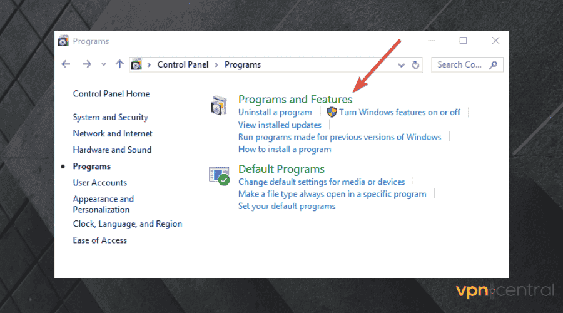Go up one level with up arrow
The height and width of the screenshot is (313, 563).
[x=119, y=64]
